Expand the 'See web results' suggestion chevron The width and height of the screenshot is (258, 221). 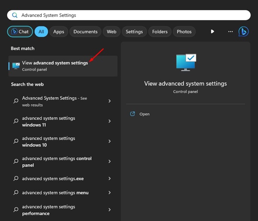pos(110,101)
